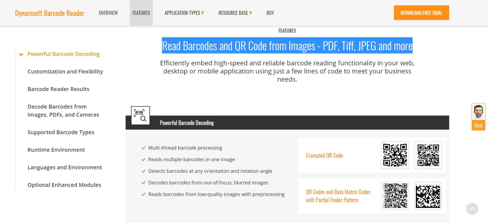Image resolution: width=488 pixels, height=223 pixels.
Task: Click the orange arrow beside Powerful Barcode Decoding
Action: tap(22, 54)
